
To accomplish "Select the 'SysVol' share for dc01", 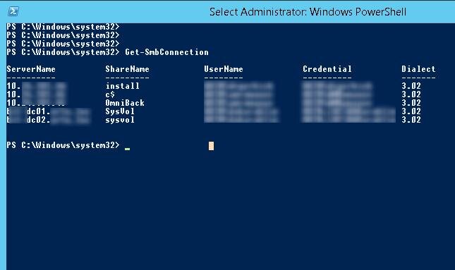I will 120,111.
